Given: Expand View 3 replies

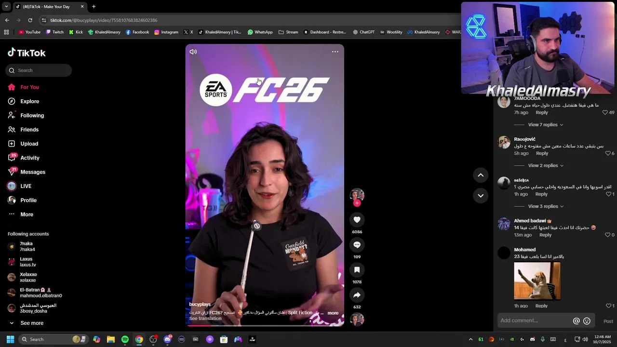Looking at the screenshot, I should 545,206.
